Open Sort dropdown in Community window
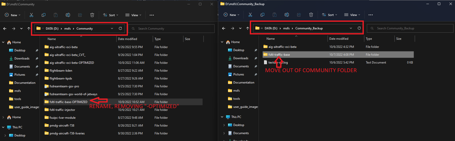 tap(111, 15)
